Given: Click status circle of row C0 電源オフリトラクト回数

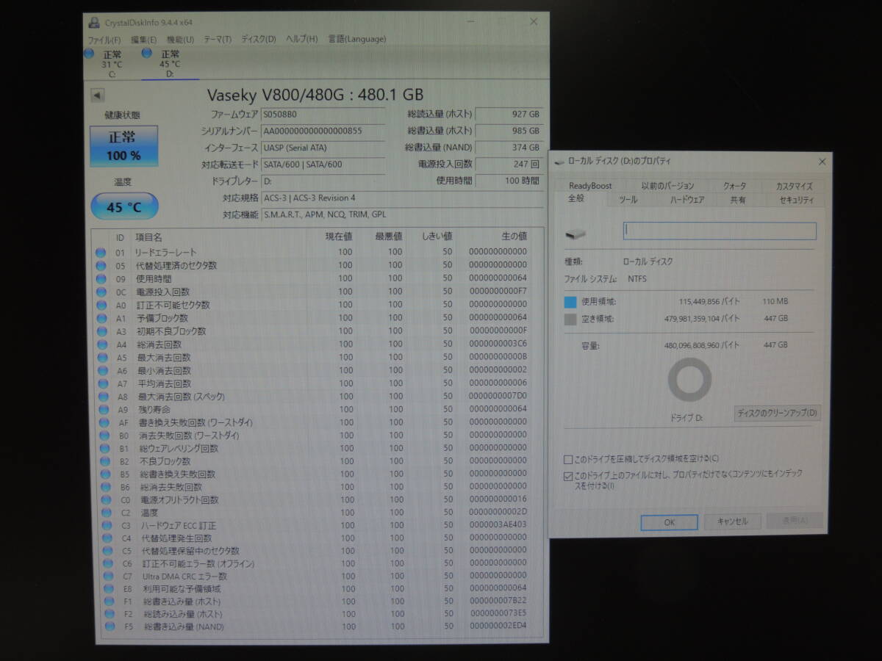Looking at the screenshot, I should 104,499.
